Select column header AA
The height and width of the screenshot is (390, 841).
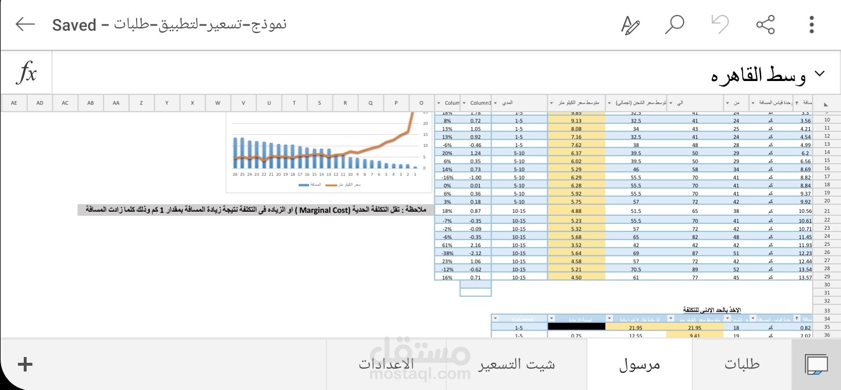coord(116,103)
